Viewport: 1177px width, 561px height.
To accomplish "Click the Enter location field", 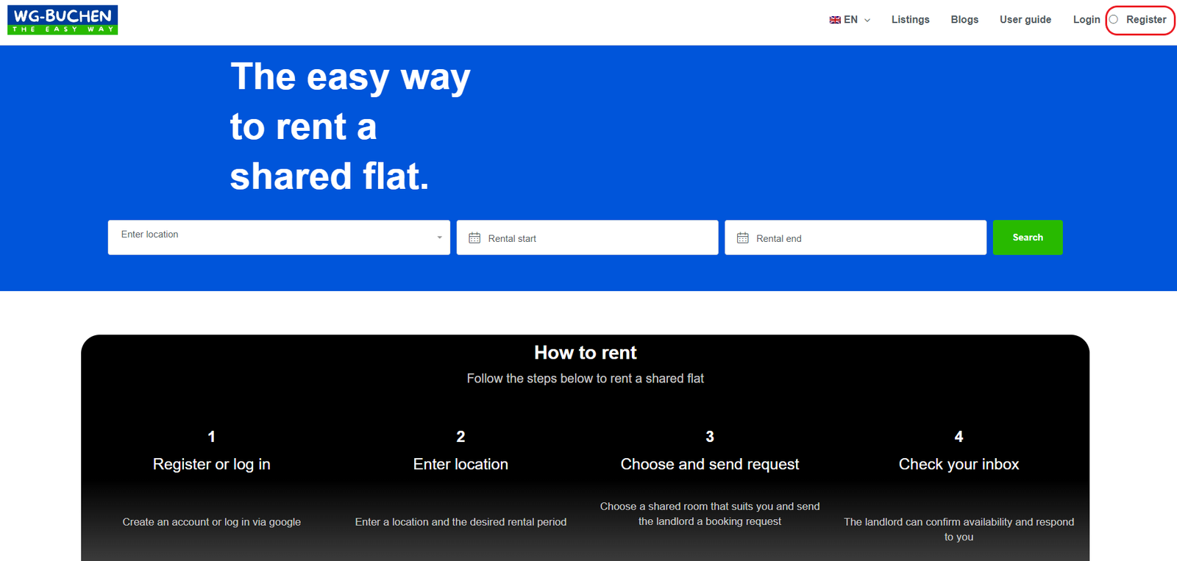I will click(x=279, y=237).
